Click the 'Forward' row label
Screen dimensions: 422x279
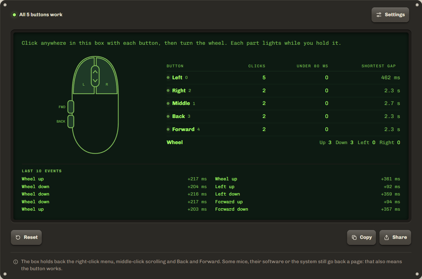click(x=183, y=129)
